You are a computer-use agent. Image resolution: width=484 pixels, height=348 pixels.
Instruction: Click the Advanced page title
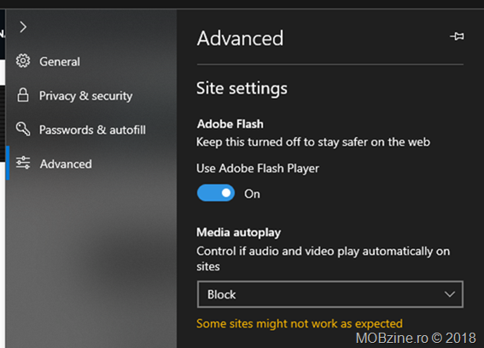pos(240,38)
